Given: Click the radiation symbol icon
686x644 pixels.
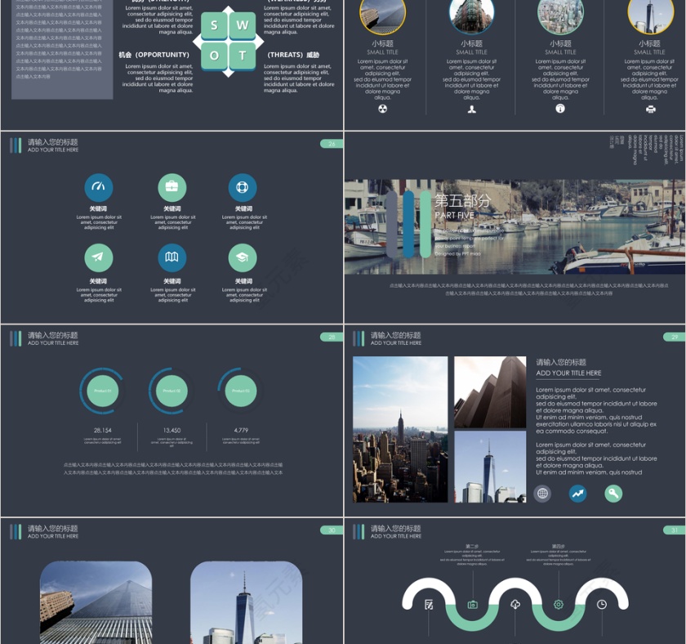Looking at the screenshot, I should (x=383, y=109).
